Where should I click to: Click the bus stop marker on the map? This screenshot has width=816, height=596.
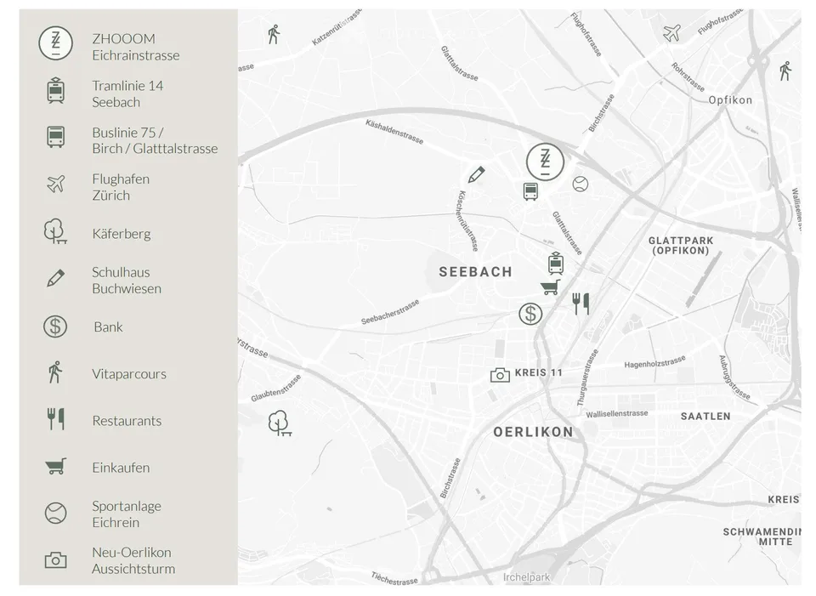click(530, 191)
